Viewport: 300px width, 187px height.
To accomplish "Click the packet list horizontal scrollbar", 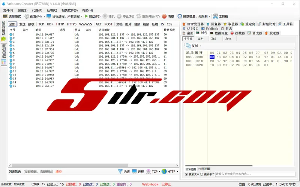I will (x=70, y=165).
